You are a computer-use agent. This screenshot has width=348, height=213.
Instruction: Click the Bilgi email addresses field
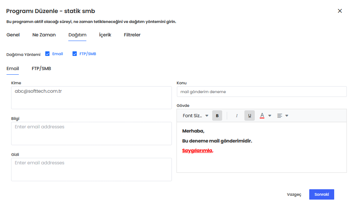coord(91,133)
